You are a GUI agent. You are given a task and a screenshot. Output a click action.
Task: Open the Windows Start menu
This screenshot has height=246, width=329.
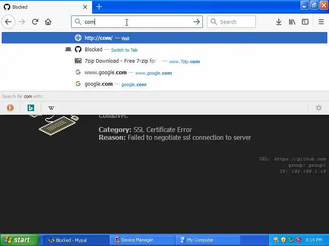pyautogui.click(x=19, y=240)
